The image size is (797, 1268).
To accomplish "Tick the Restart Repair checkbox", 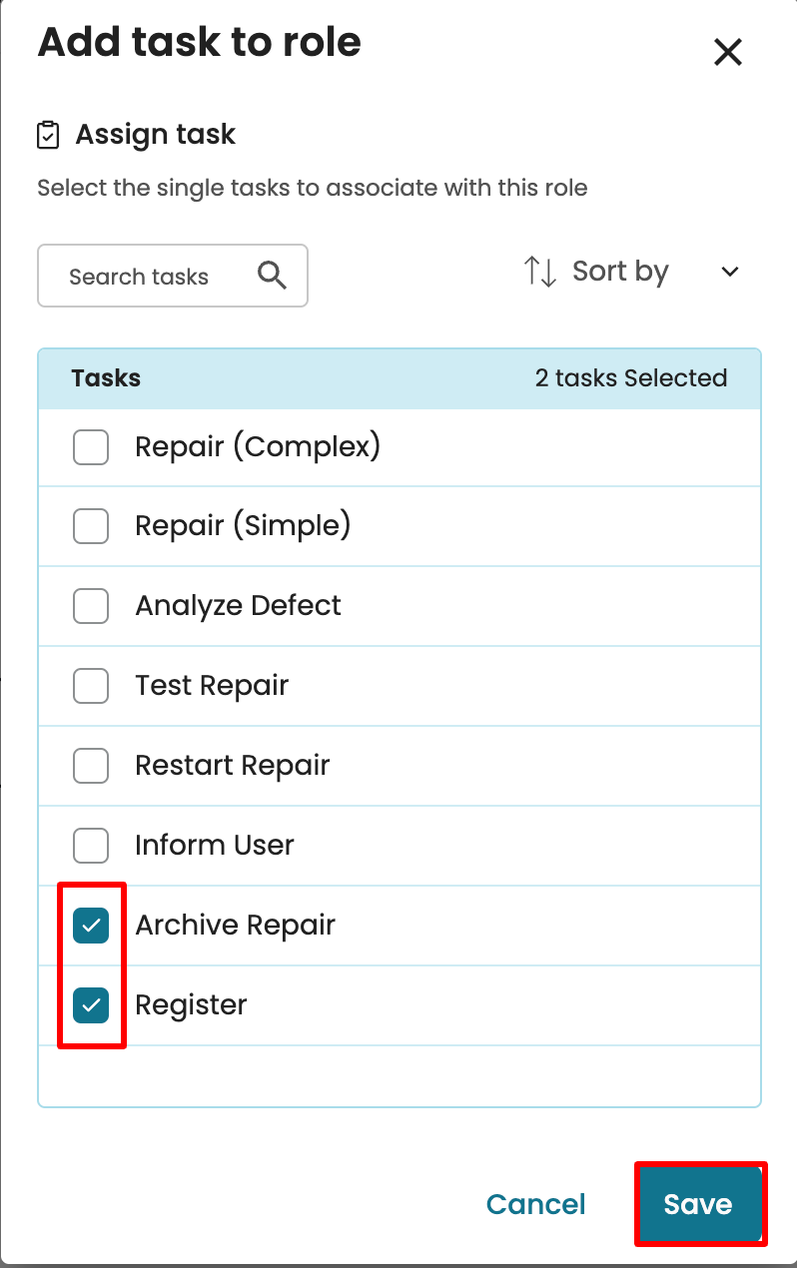I will click(x=91, y=766).
